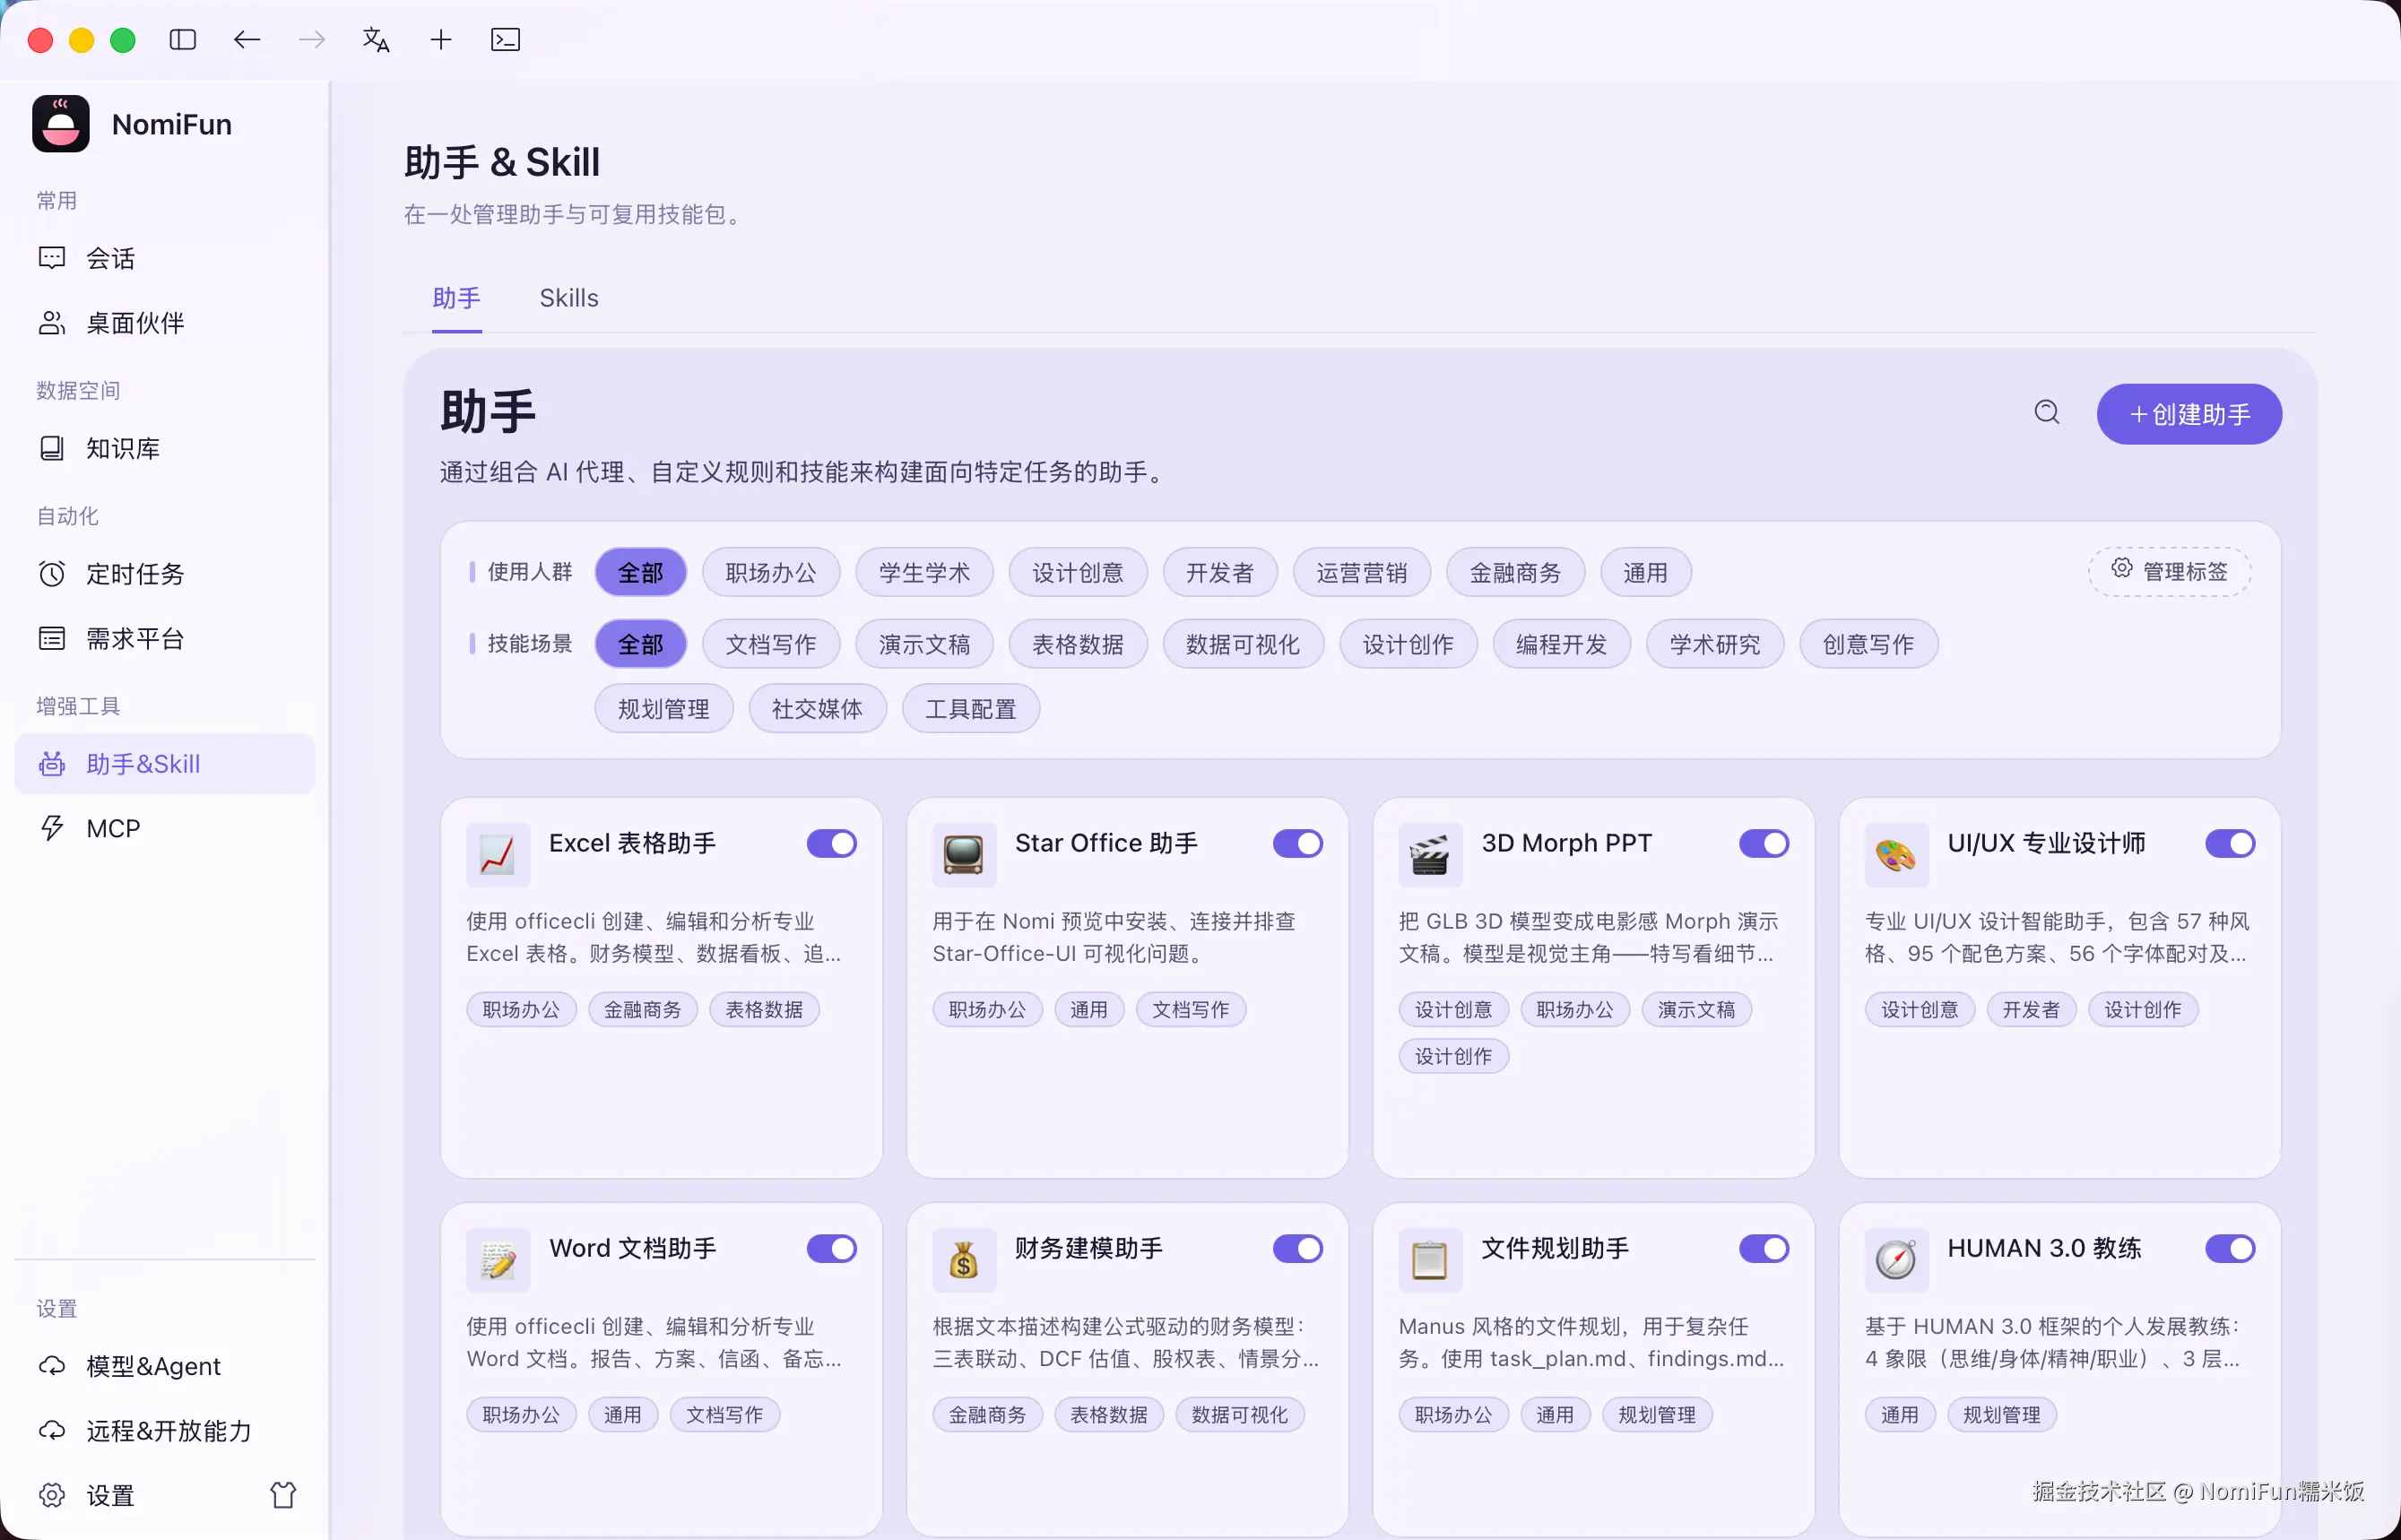Click the Word 文档助手 memo icon
Image resolution: width=2401 pixels, height=1540 pixels.
498,1260
